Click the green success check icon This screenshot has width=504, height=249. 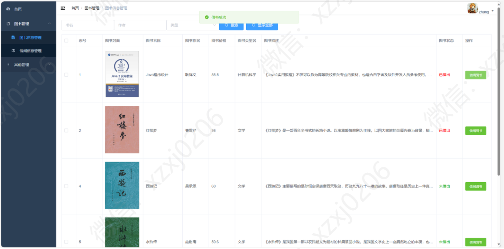coord(207,17)
